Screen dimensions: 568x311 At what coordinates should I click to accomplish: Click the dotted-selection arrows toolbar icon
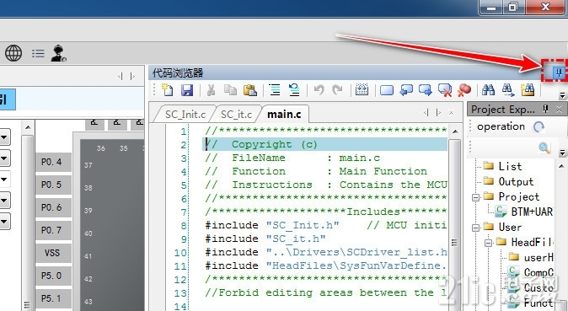click(362, 90)
